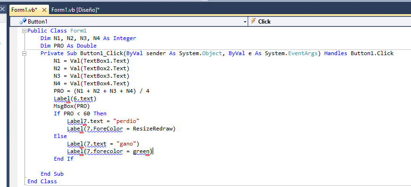Click the 'PRO = (N1 + N2 + N3 + N4) / 4' line
This screenshot has width=411, height=187.
pos(101,91)
